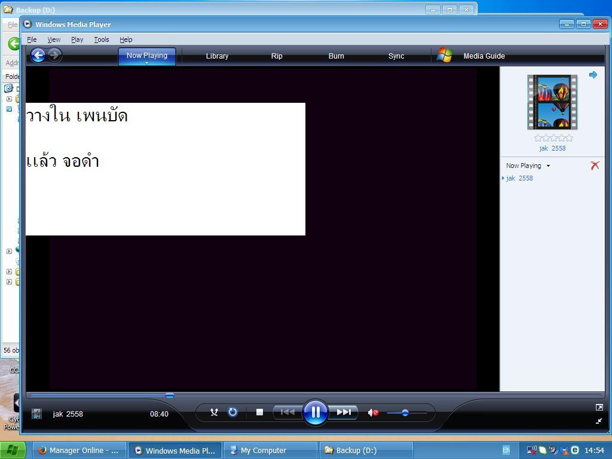Unmute the speaker icon
This screenshot has width=612, height=459.
click(x=373, y=412)
